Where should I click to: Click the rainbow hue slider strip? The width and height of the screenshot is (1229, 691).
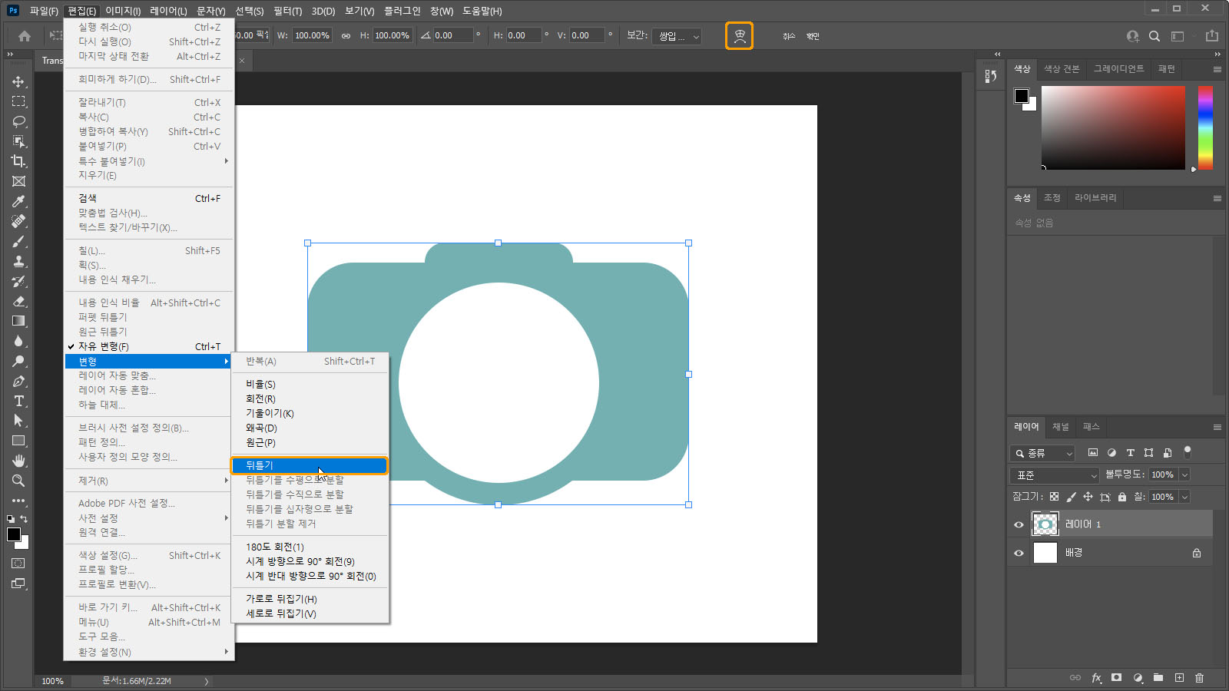[1205, 127]
